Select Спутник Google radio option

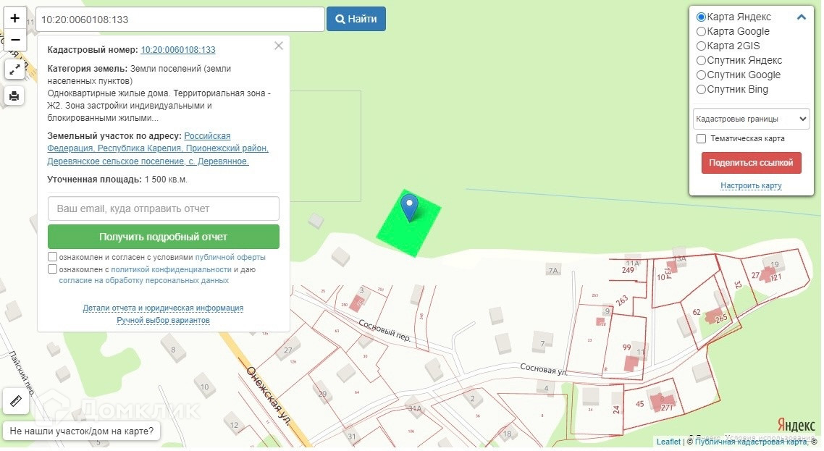pyautogui.click(x=701, y=75)
